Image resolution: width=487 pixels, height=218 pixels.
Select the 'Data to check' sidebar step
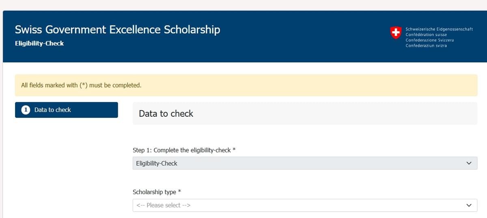[x=66, y=110]
